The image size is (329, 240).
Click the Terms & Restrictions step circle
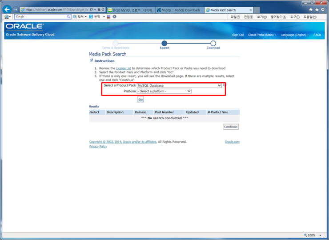[x=116, y=43]
